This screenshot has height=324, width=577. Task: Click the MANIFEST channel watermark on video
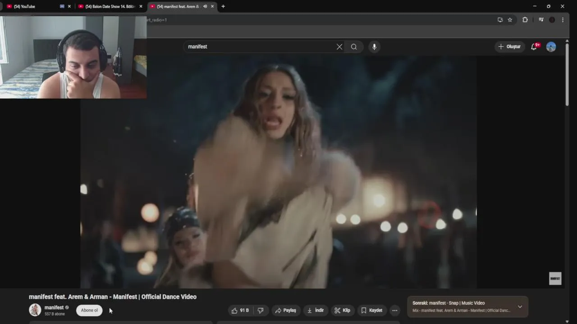click(x=555, y=278)
